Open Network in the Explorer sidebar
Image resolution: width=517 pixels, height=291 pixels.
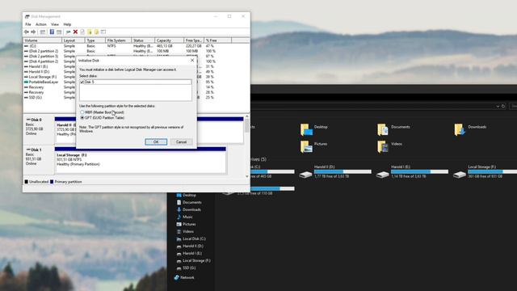(x=184, y=277)
